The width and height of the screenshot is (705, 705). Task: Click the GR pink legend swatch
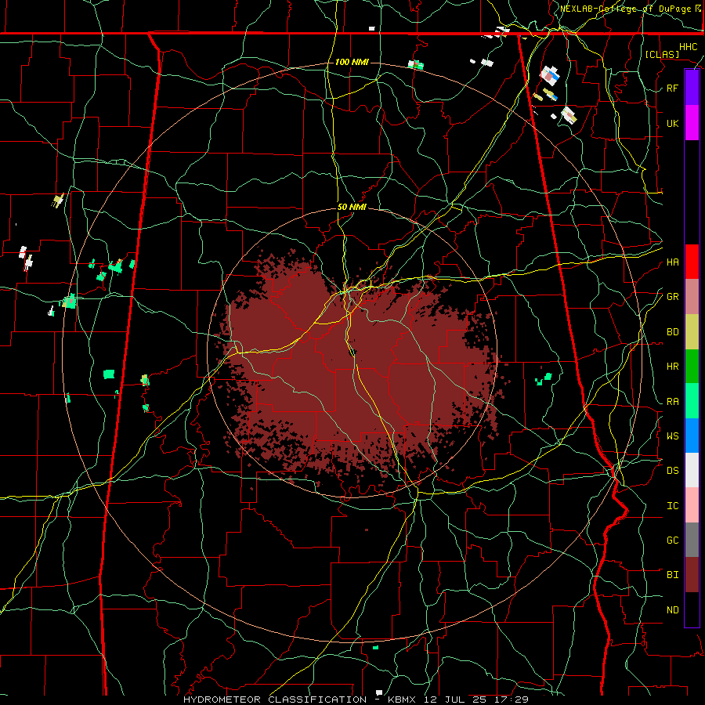pos(692,297)
